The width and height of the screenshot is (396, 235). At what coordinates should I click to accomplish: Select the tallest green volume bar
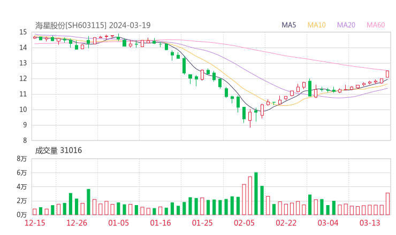click(256, 194)
